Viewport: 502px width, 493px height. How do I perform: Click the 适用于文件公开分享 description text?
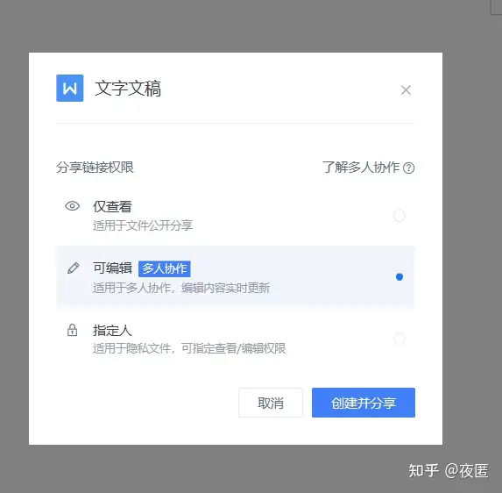click(143, 225)
